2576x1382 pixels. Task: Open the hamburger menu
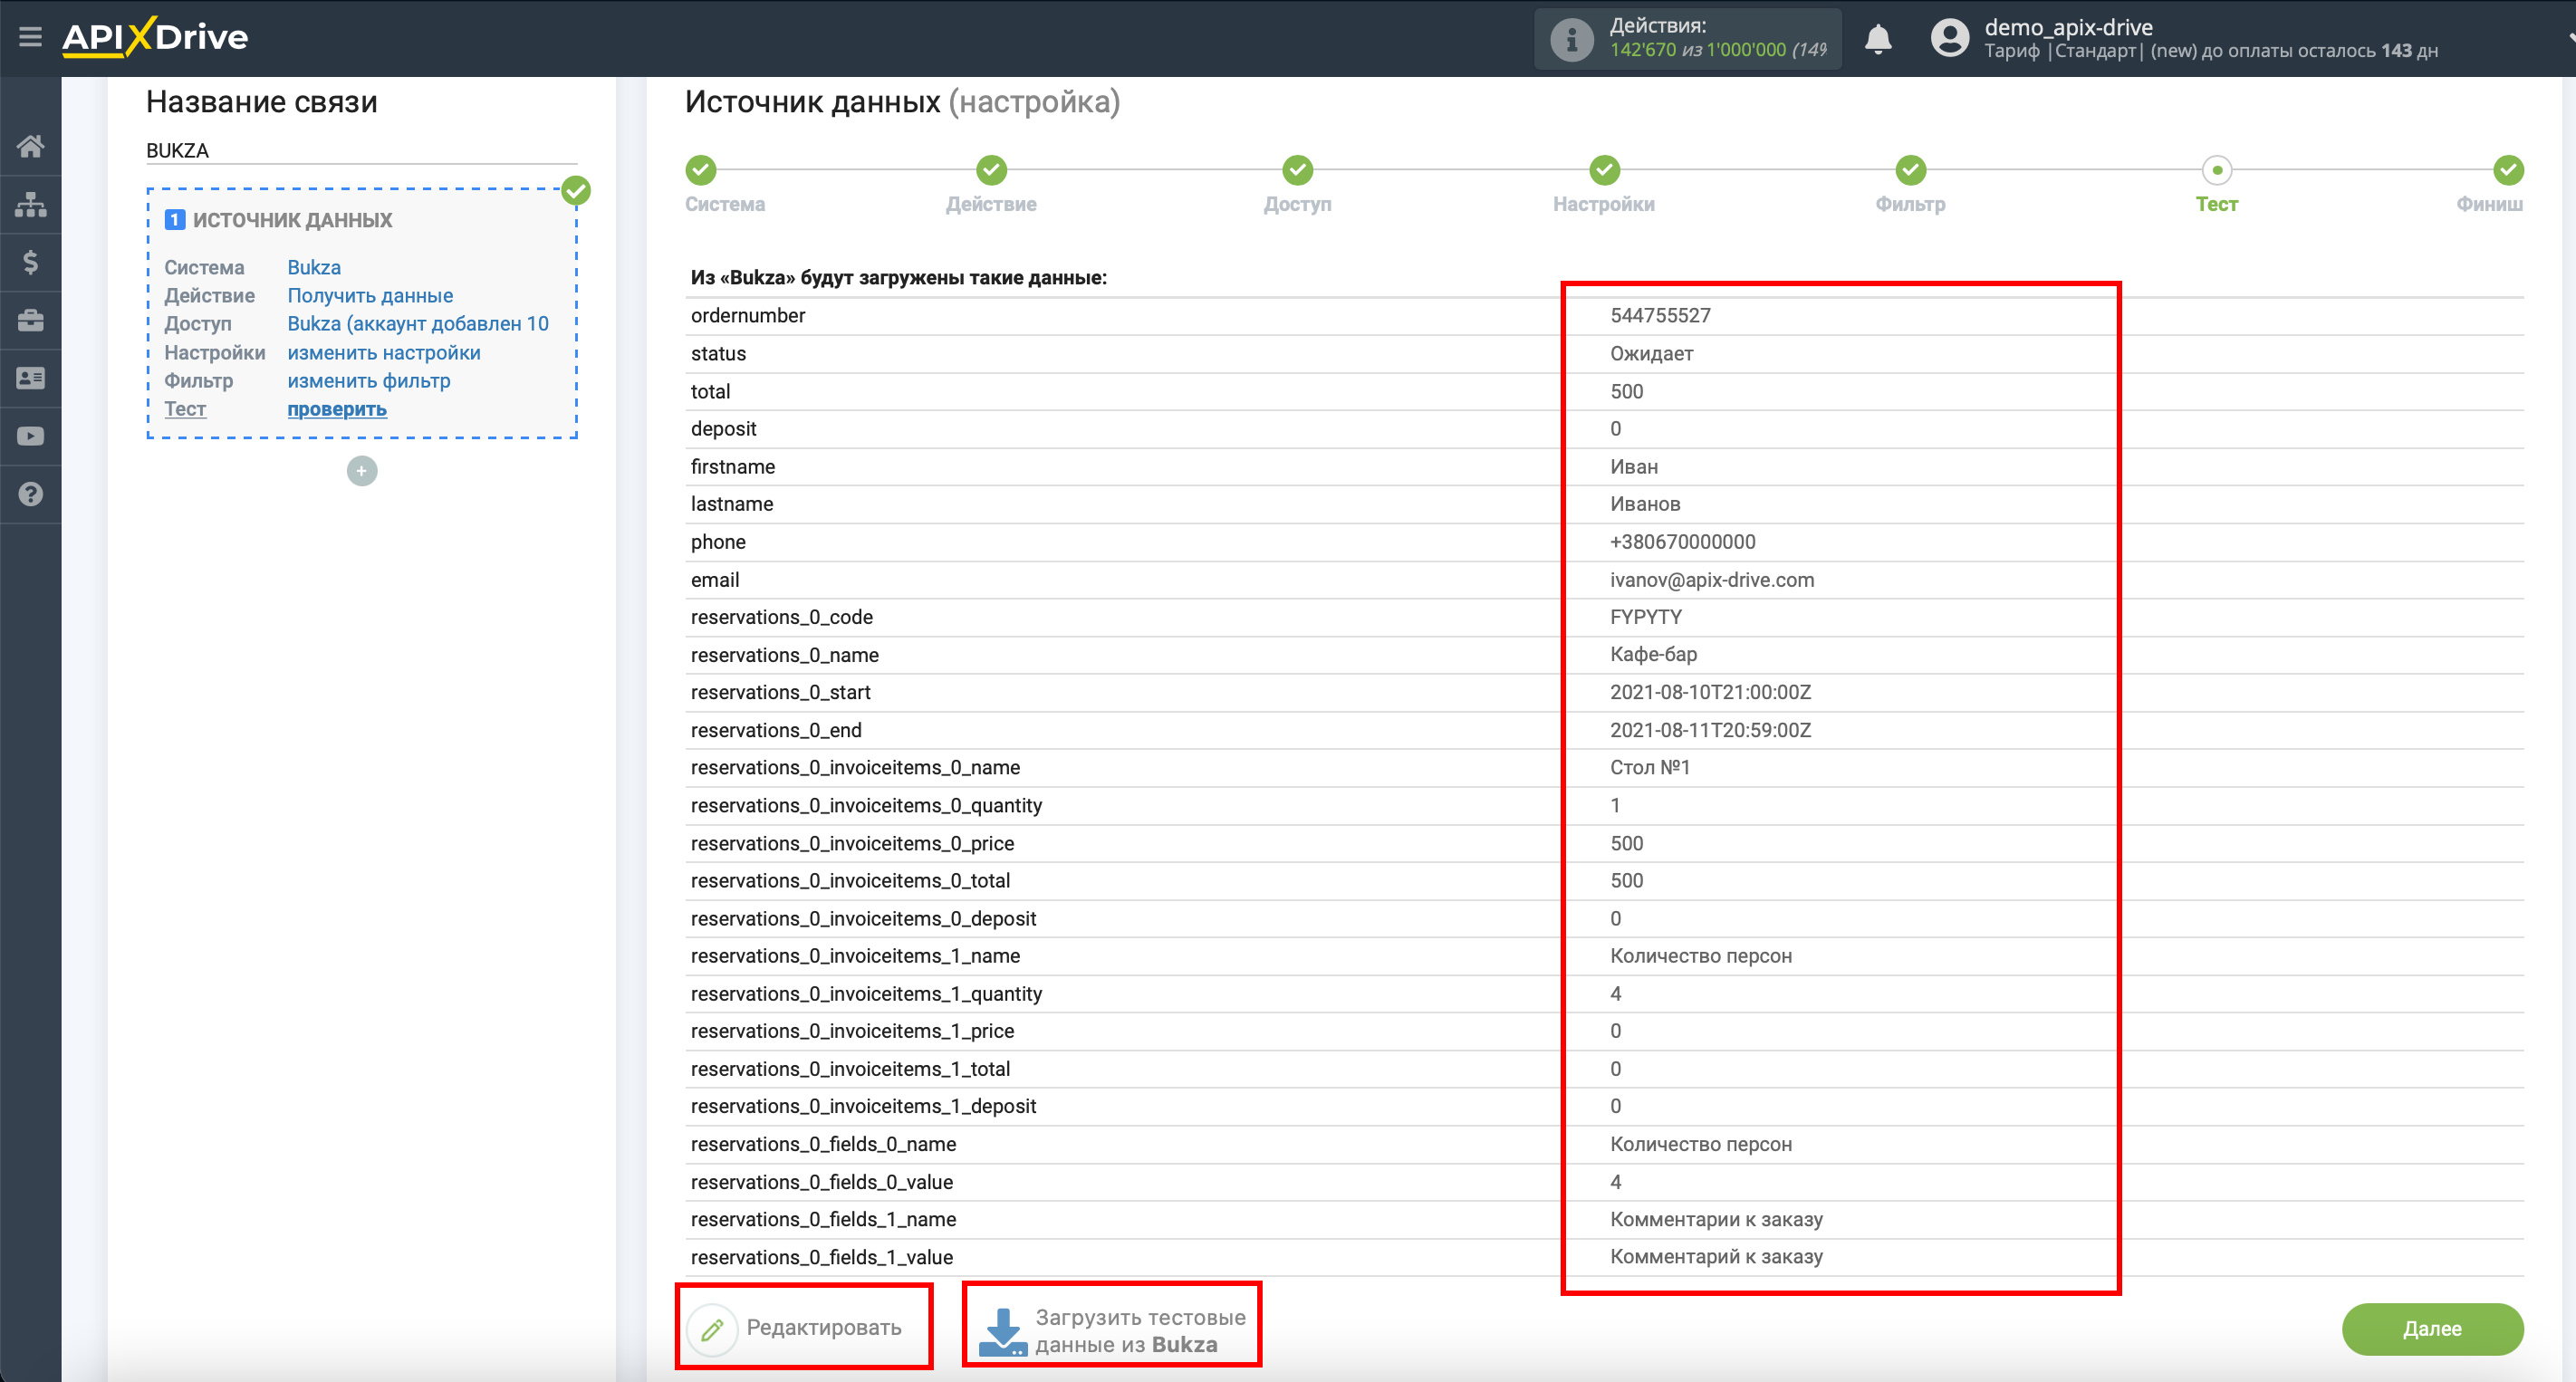30,38
